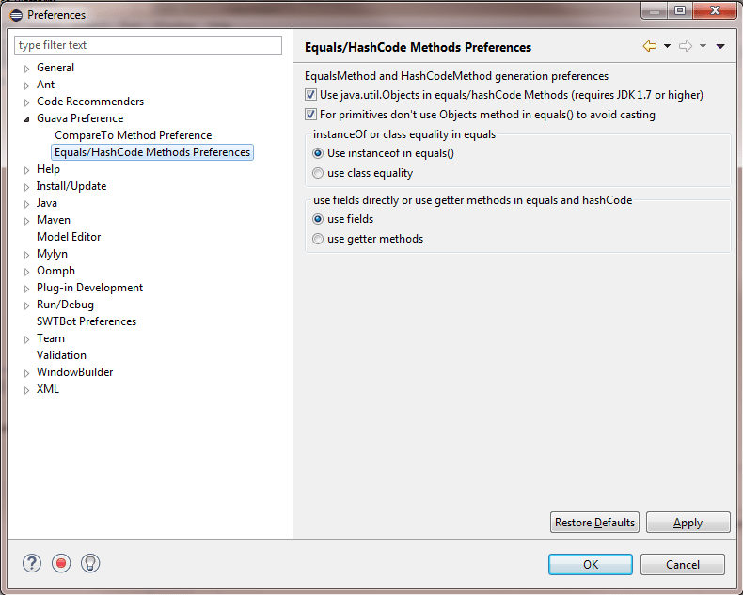The width and height of the screenshot is (743, 595).
Task: Select the Help label in tree
Action: (x=48, y=169)
